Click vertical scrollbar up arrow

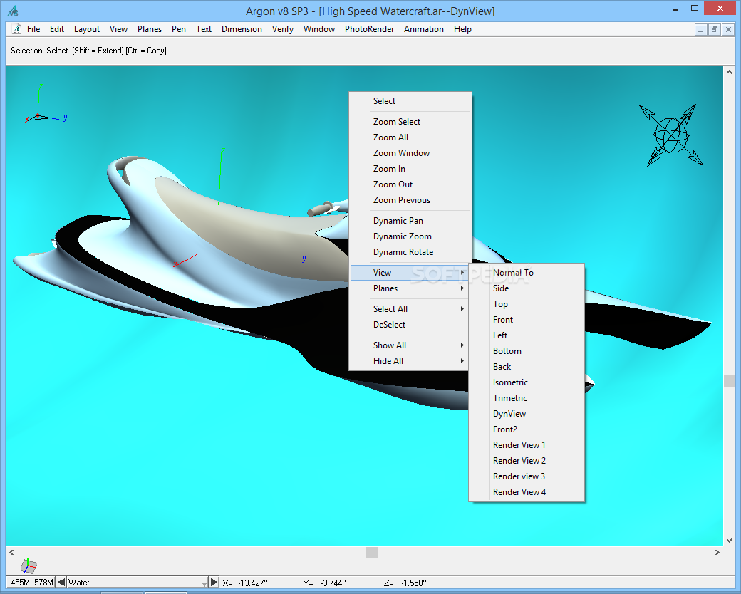pos(729,73)
